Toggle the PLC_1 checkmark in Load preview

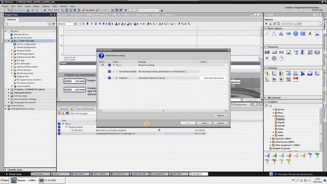(x=109, y=65)
